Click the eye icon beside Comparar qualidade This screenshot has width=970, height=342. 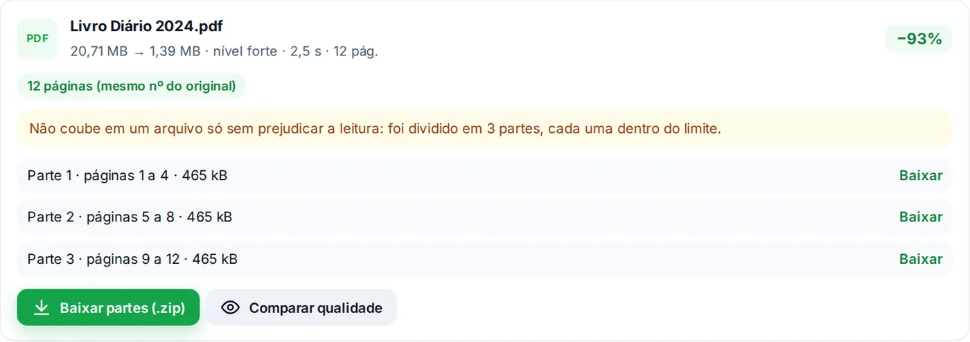230,307
